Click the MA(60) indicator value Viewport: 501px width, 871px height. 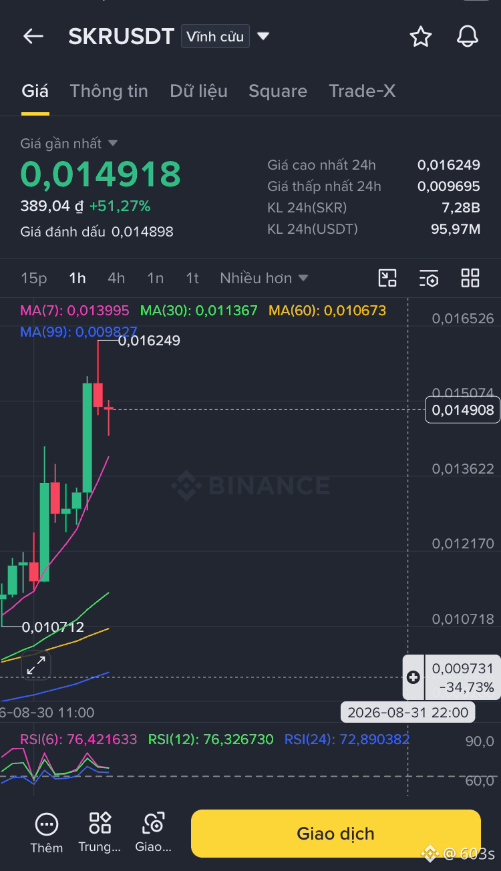[327, 310]
